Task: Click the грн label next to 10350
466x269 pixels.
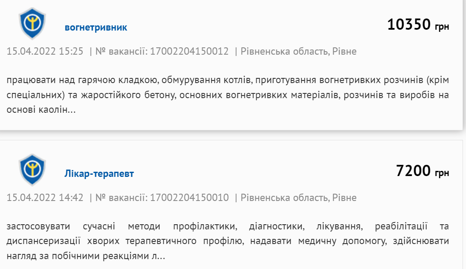Action: (x=442, y=27)
